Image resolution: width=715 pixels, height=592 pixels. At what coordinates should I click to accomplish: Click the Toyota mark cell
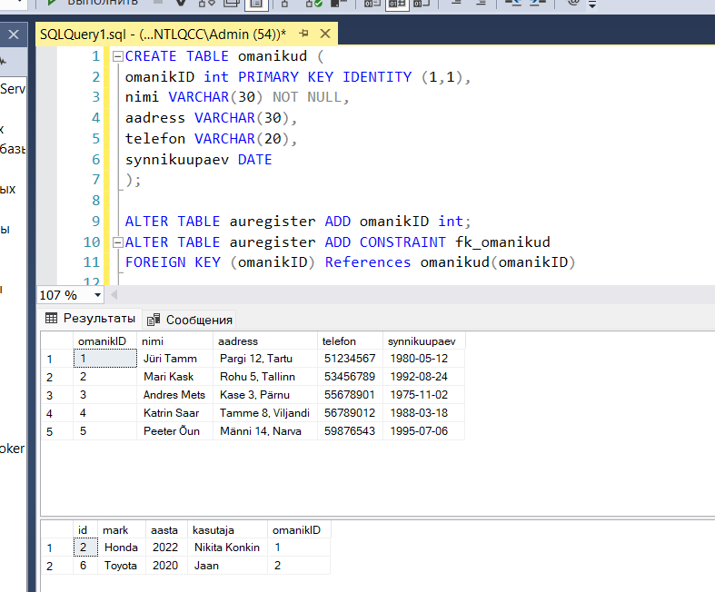tap(122, 566)
